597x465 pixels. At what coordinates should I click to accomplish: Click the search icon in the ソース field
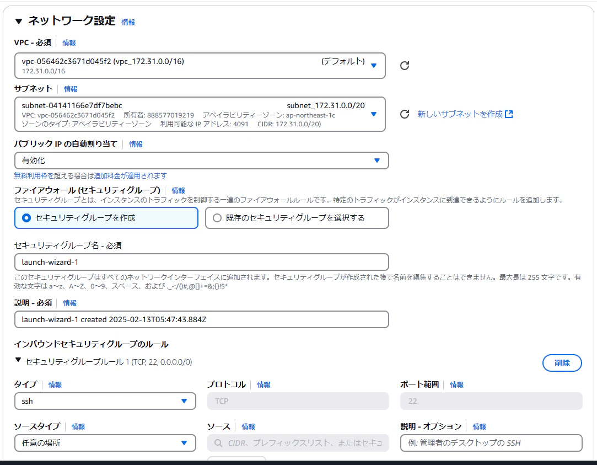pos(218,443)
